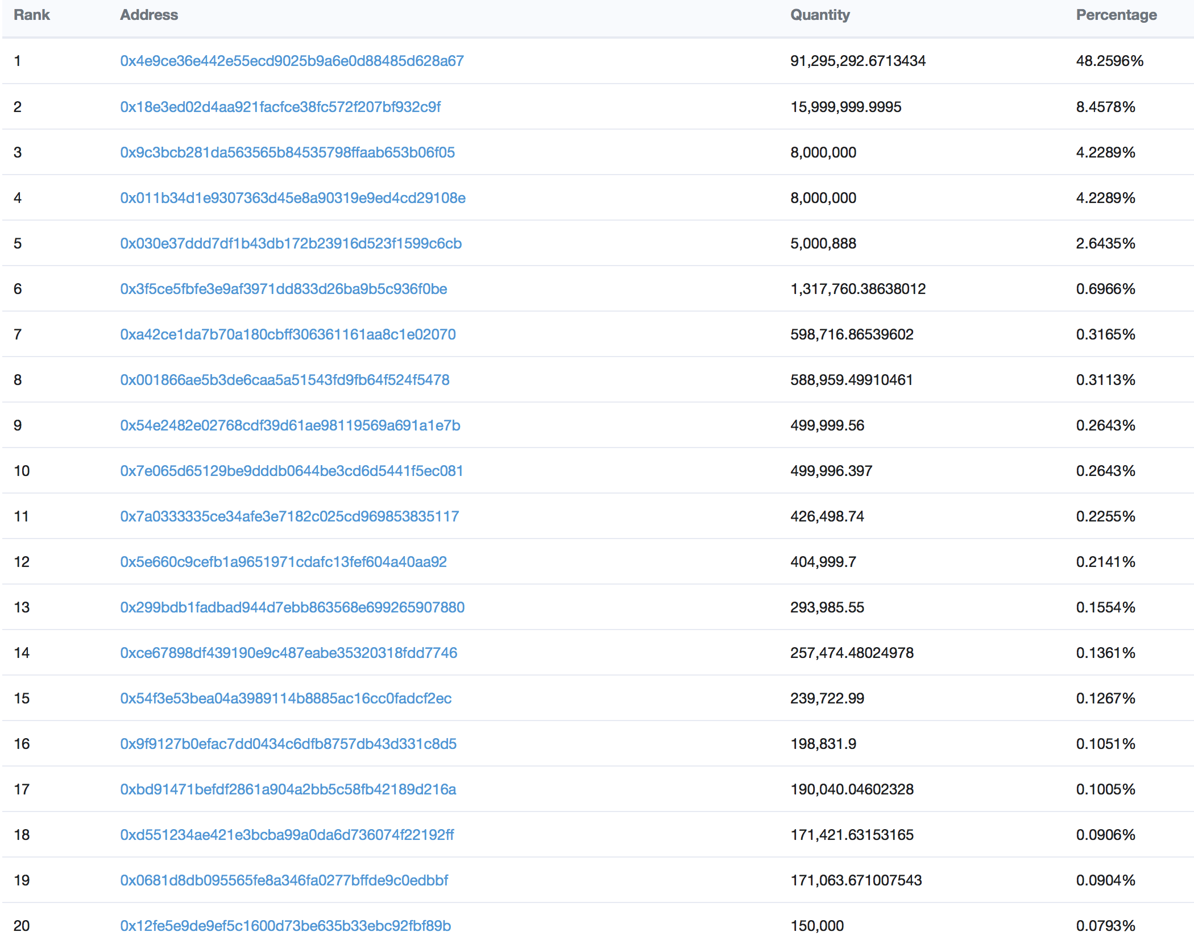Open rank 20 address starting 0x12fe5e9de9ef

coord(285,926)
